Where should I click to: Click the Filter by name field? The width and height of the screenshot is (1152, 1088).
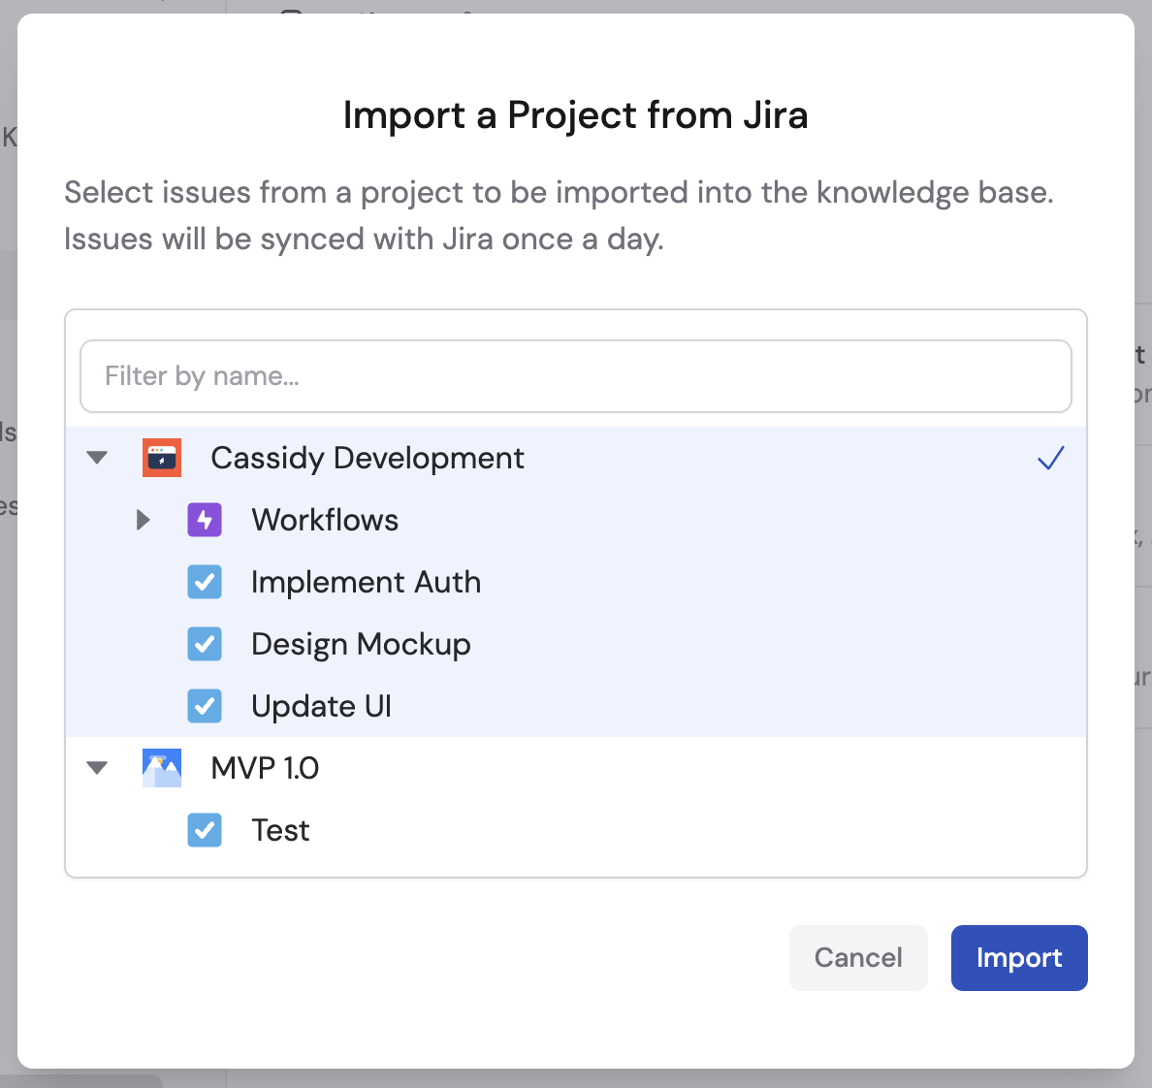(575, 376)
